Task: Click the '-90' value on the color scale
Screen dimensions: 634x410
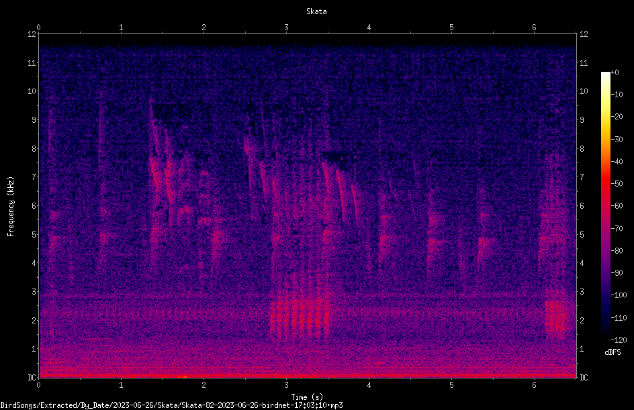Action: click(617, 273)
